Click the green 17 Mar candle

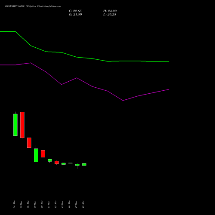click(x=77, y=165)
